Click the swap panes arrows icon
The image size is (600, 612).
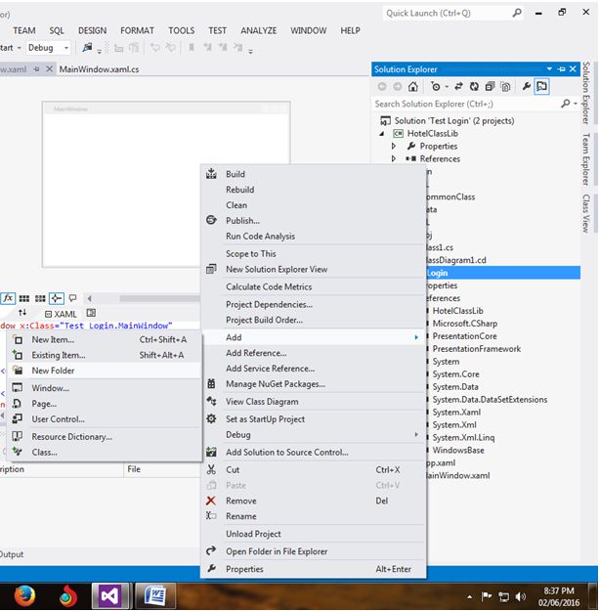(x=22, y=313)
